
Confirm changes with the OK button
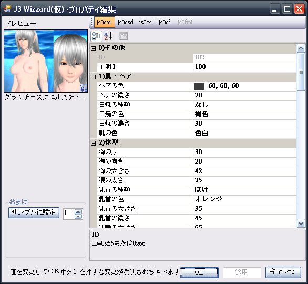199,272
